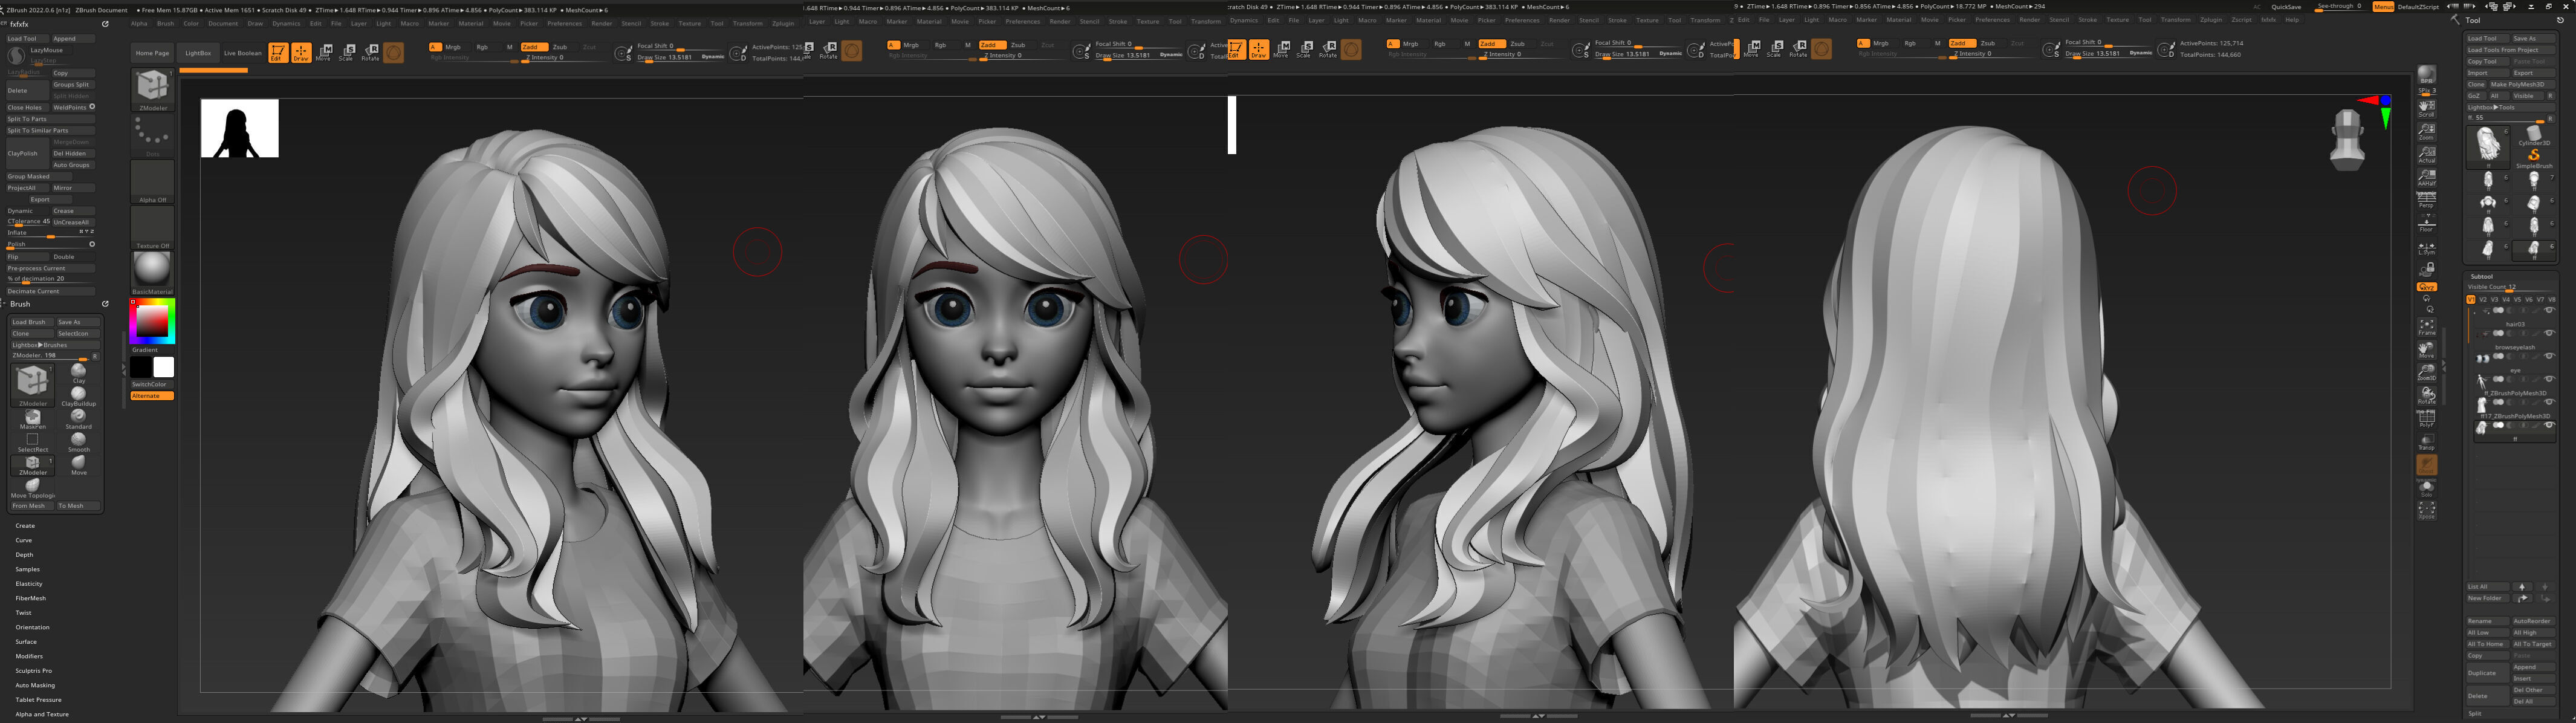Select the Standard brush icon
Screen dimensions: 2576x723
coord(78,419)
